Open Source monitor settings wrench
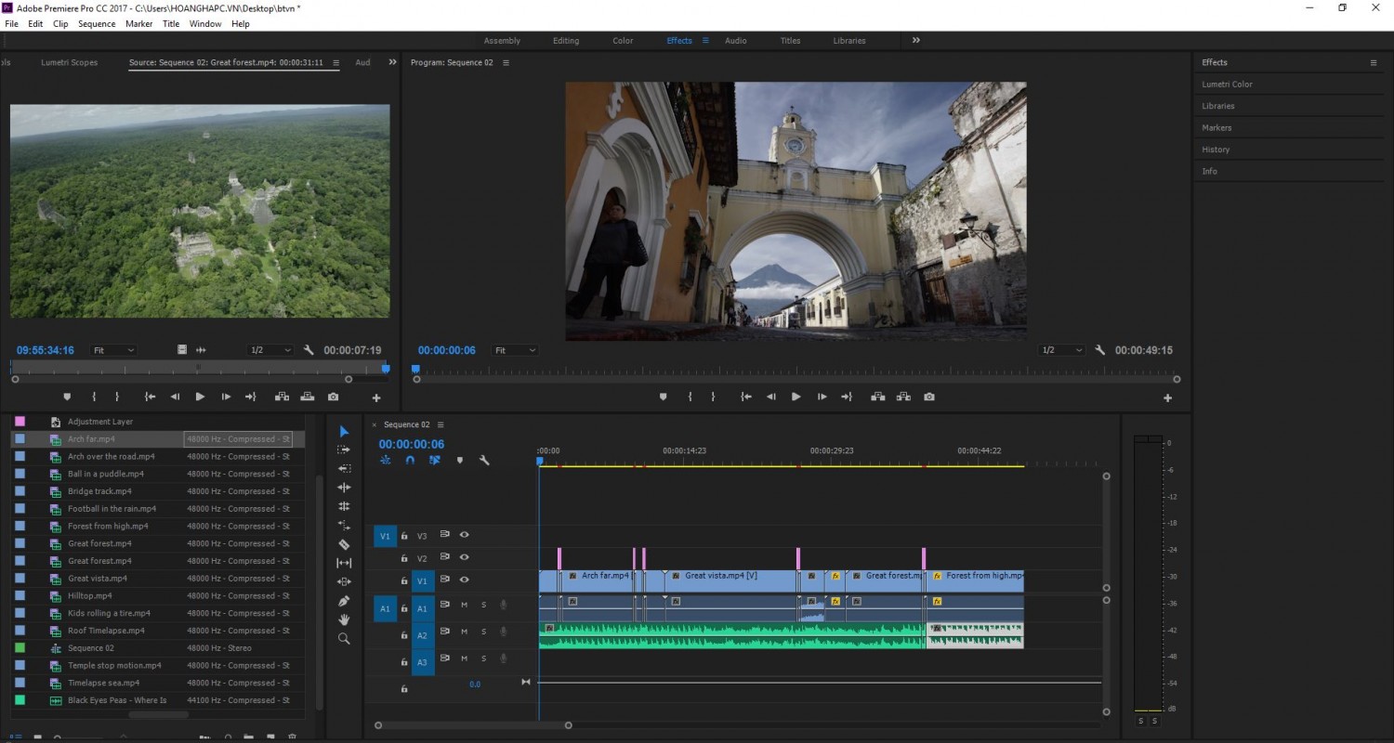Image resolution: width=1394 pixels, height=743 pixels. tap(309, 350)
